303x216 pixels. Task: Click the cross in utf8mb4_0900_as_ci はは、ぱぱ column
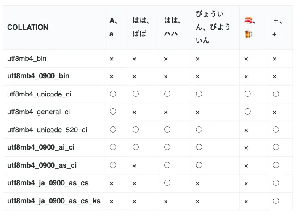[134, 166]
